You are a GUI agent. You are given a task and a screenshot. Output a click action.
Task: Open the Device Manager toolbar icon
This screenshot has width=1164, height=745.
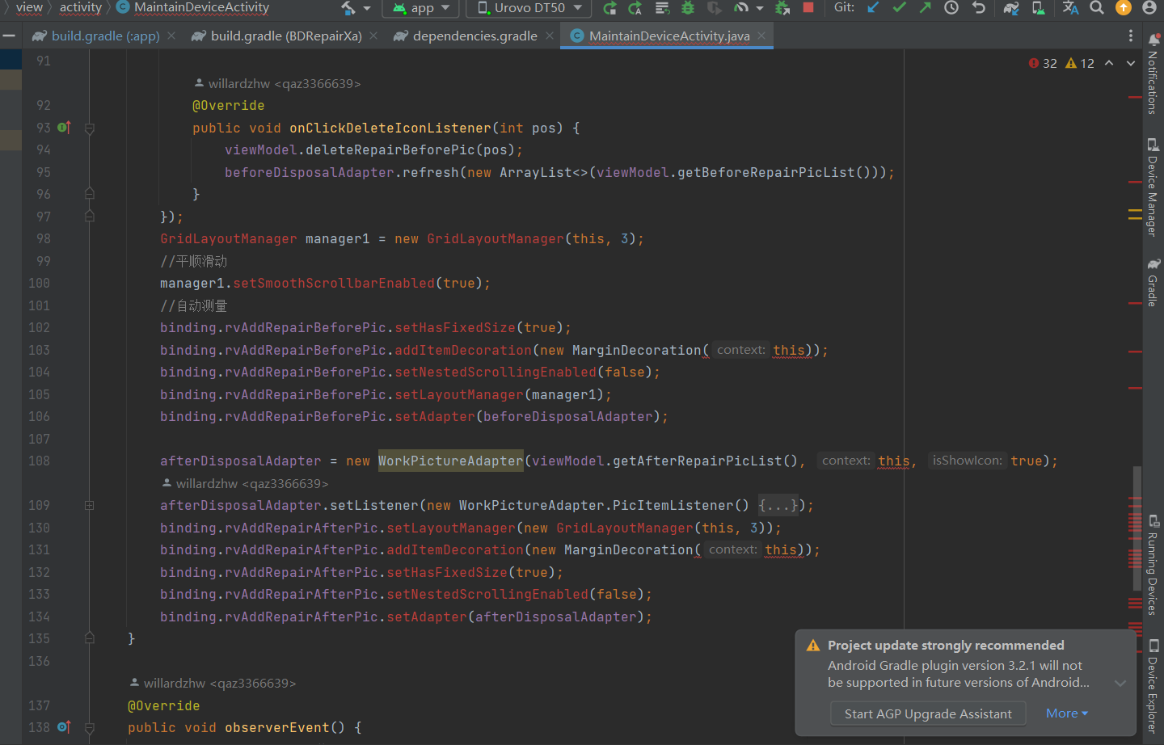pyautogui.click(x=1039, y=8)
